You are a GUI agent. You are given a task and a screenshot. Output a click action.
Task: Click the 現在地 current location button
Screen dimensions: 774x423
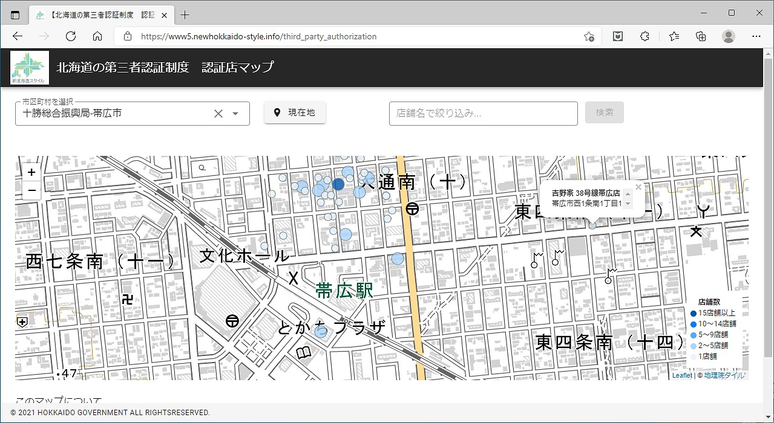pyautogui.click(x=295, y=112)
